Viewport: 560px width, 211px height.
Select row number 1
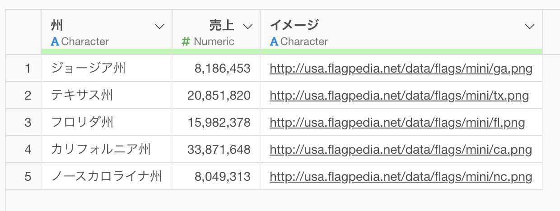[x=28, y=69]
